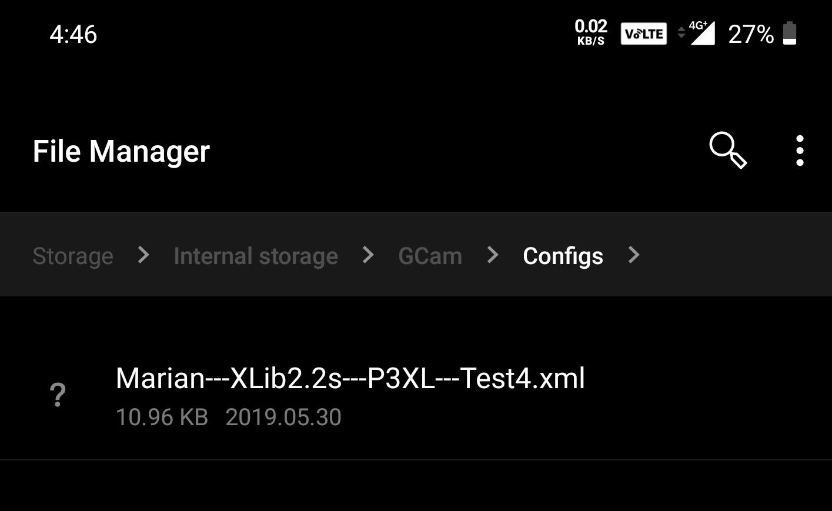Viewport: 832px width, 511px height.
Task: Tap the clock showing 4:46
Action: pyautogui.click(x=73, y=35)
